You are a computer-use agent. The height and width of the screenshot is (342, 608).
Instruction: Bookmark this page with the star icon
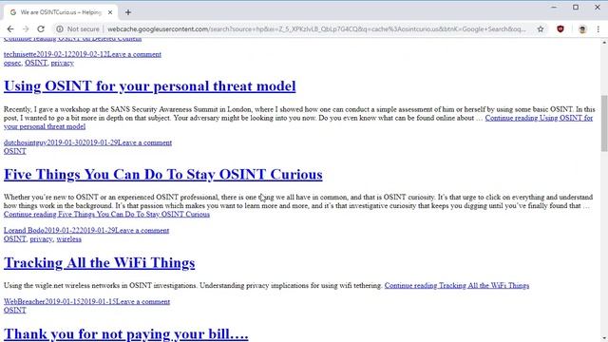click(541, 29)
